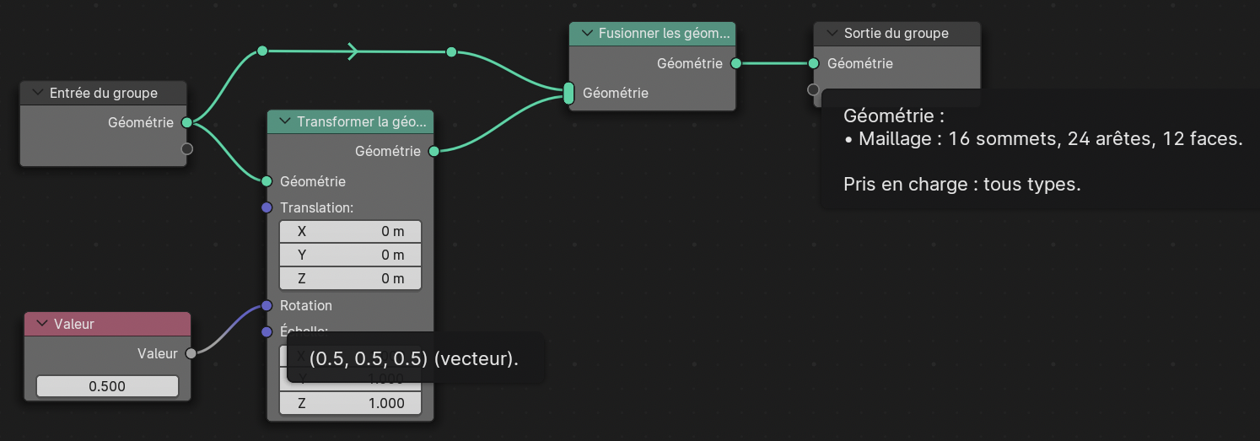Screen dimensions: 1260x441
Task: Collapse the Transformer la géométrie node
Action: click(284, 121)
